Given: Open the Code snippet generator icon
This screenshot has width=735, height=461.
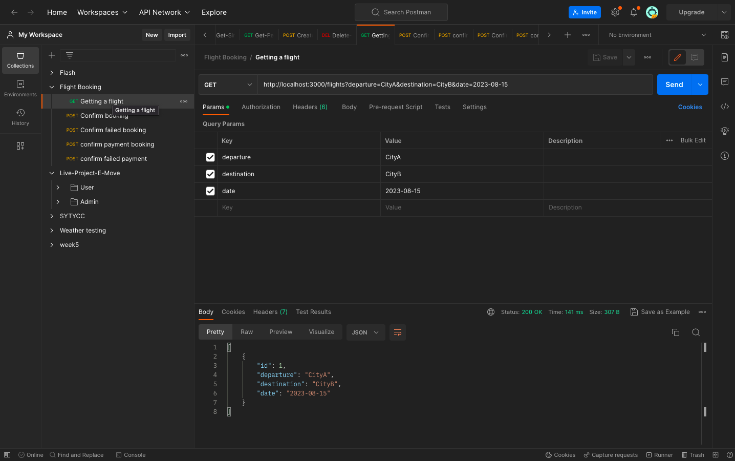Looking at the screenshot, I should 724,107.
